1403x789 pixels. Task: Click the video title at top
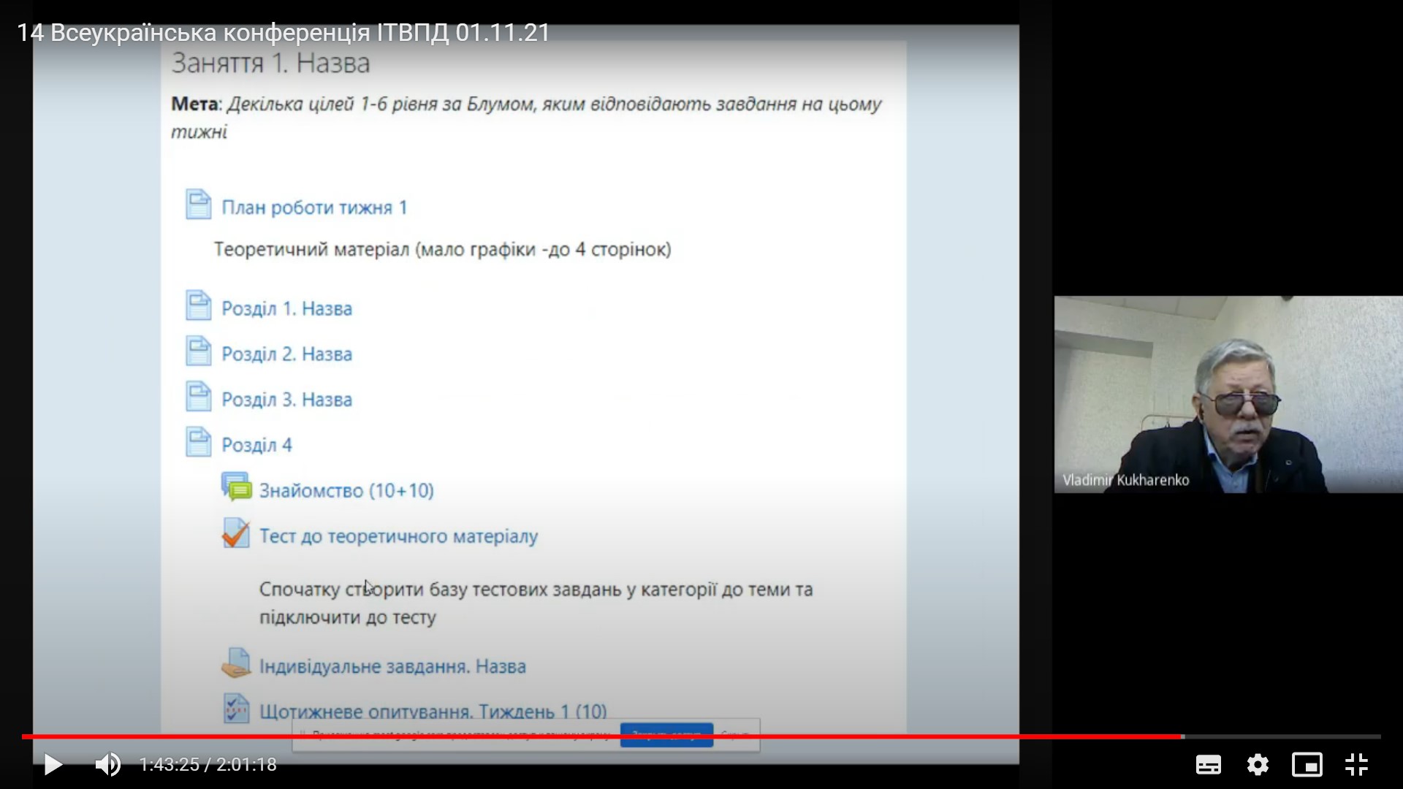point(284,33)
